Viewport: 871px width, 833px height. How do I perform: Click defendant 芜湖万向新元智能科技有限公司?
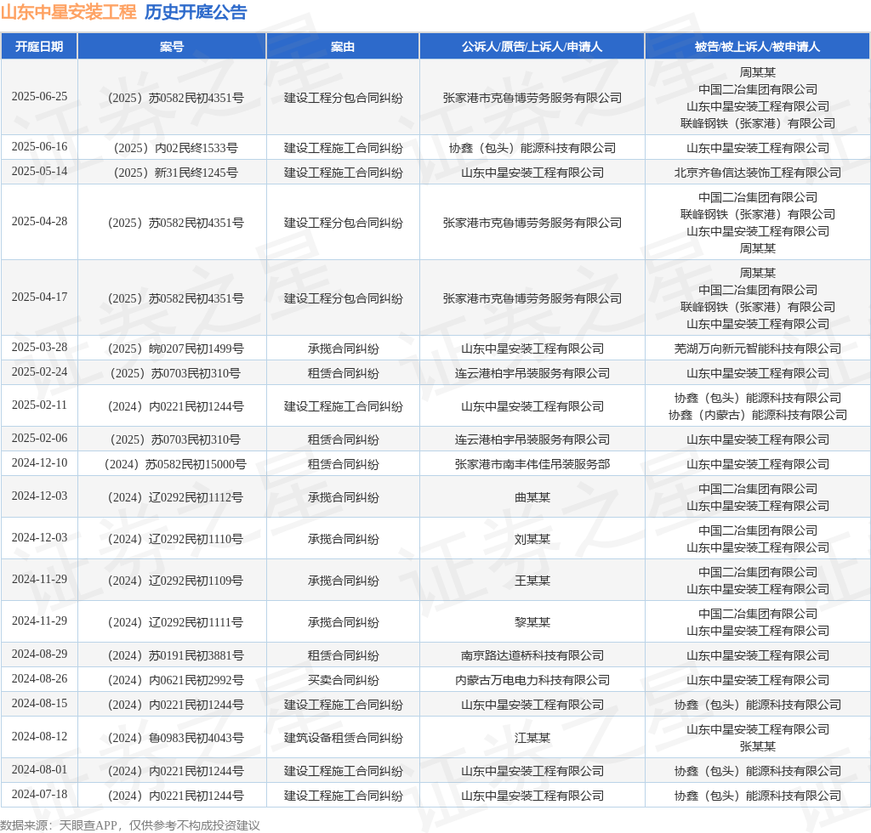[757, 348]
